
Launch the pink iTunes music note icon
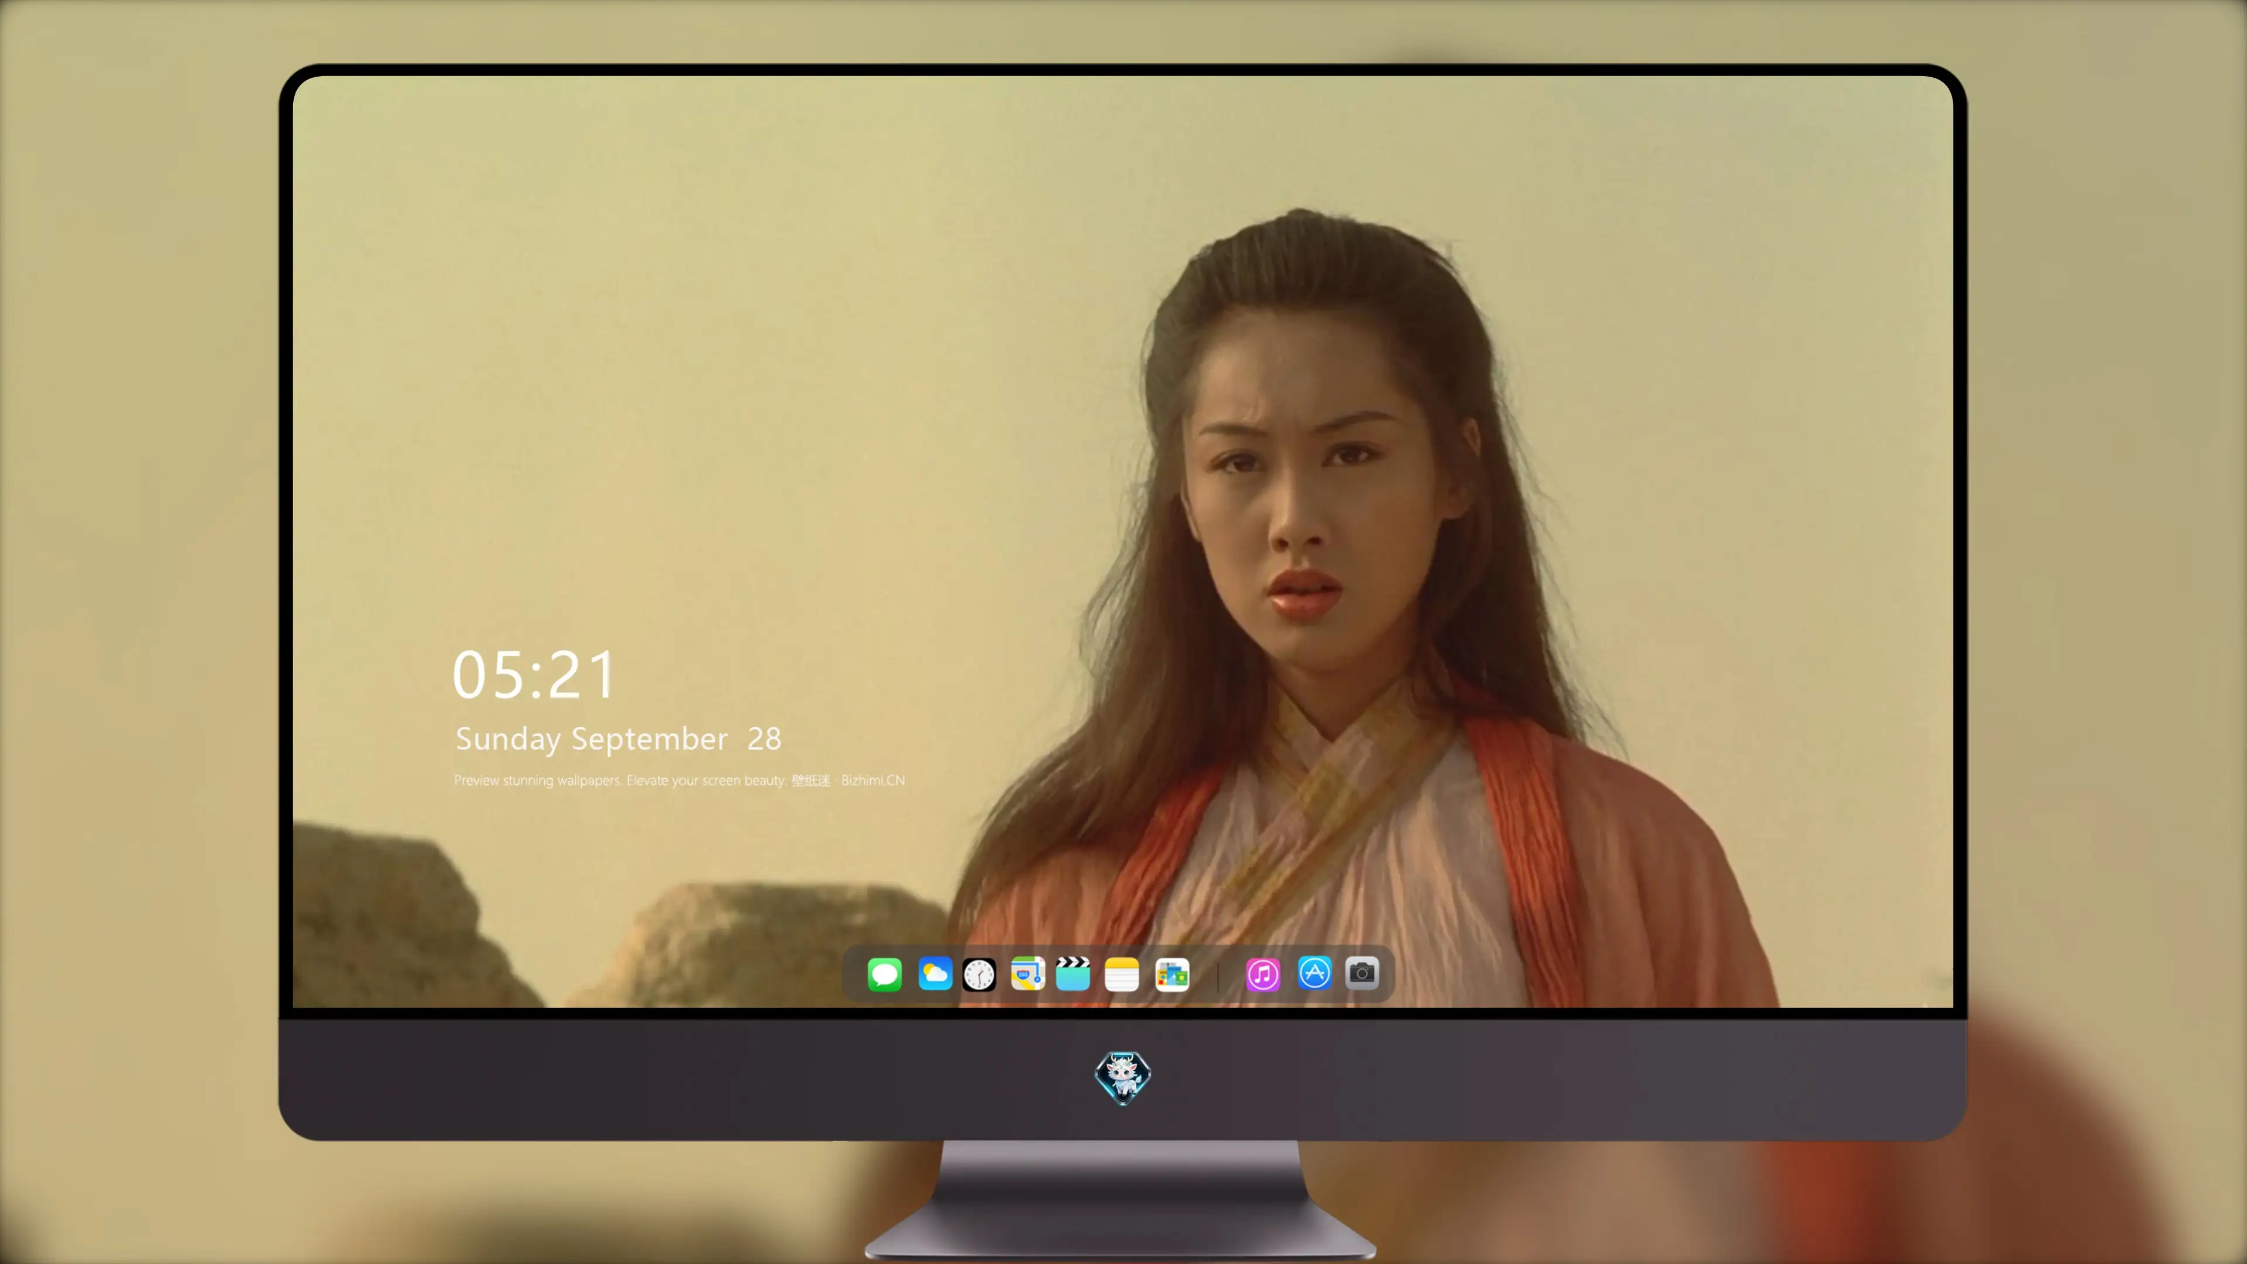click(x=1262, y=974)
